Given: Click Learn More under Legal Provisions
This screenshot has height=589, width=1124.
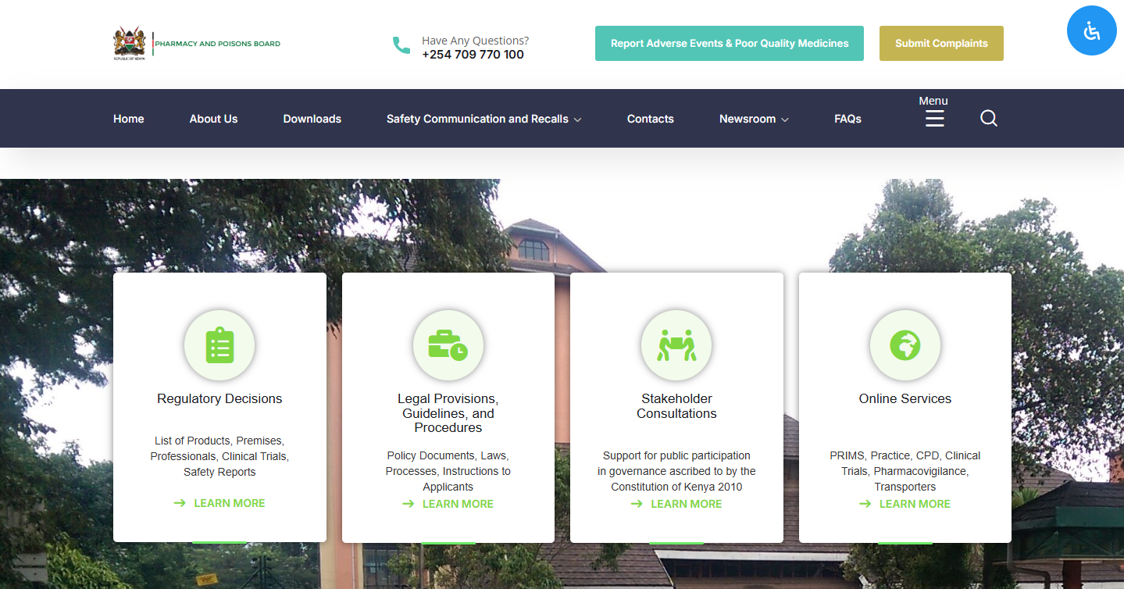Looking at the screenshot, I should (x=458, y=504).
